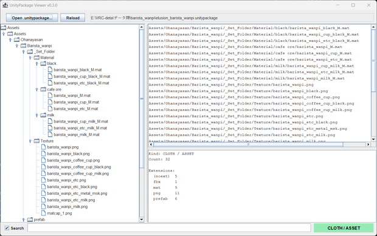Click the file list vertical scrollbar thumb
Screen dimensions: 377x236
(373, 61)
